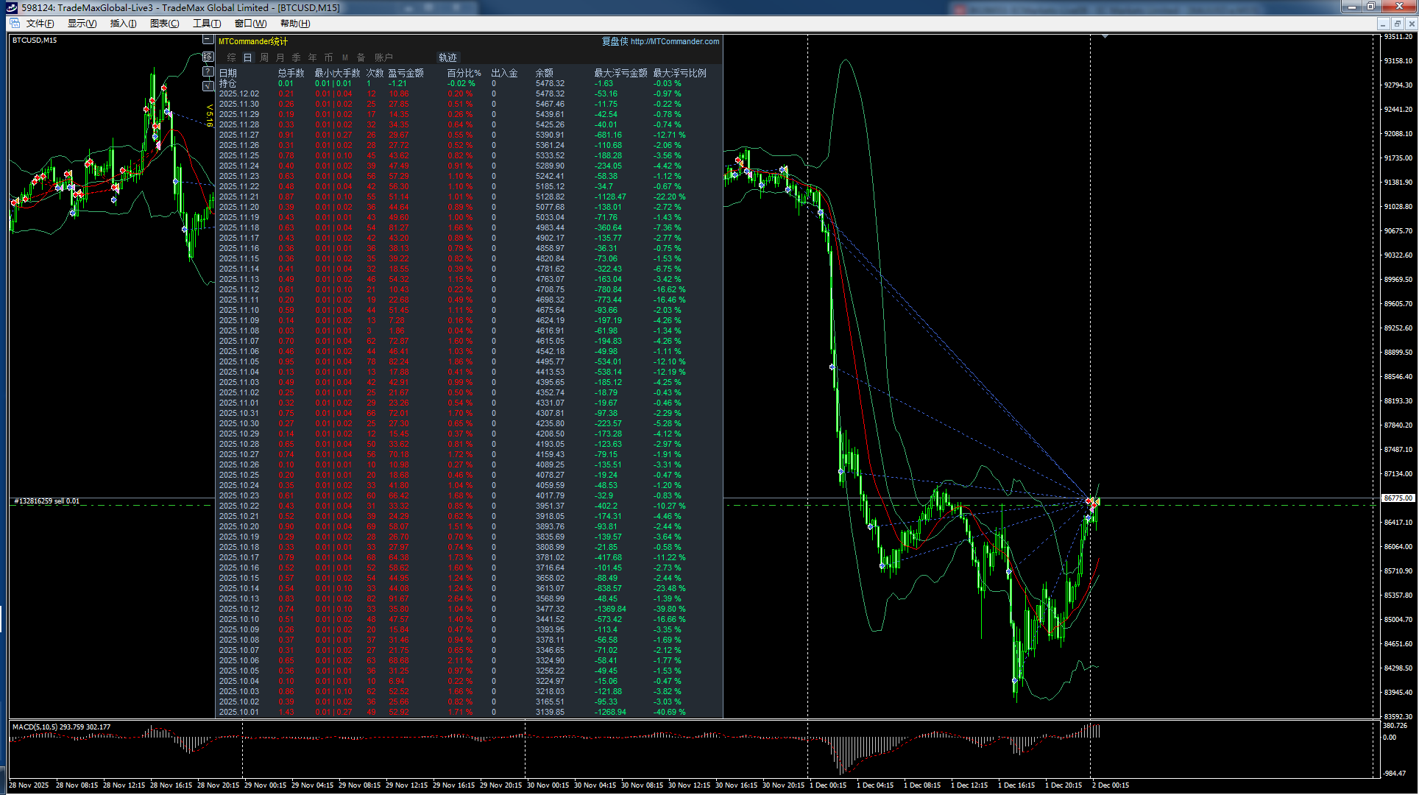The height and width of the screenshot is (795, 1419).
Task: Open the http://MTCommander.com link
Action: coord(675,41)
